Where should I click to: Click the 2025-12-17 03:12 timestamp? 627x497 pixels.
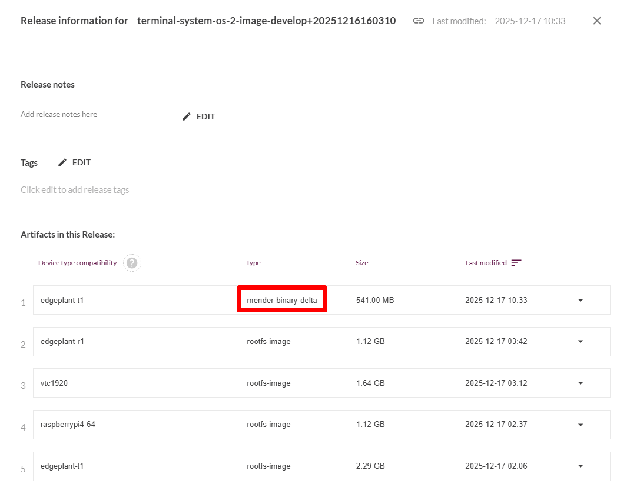click(x=496, y=383)
